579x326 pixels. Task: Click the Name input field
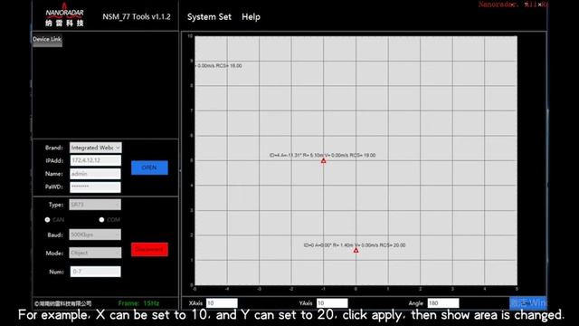point(95,174)
